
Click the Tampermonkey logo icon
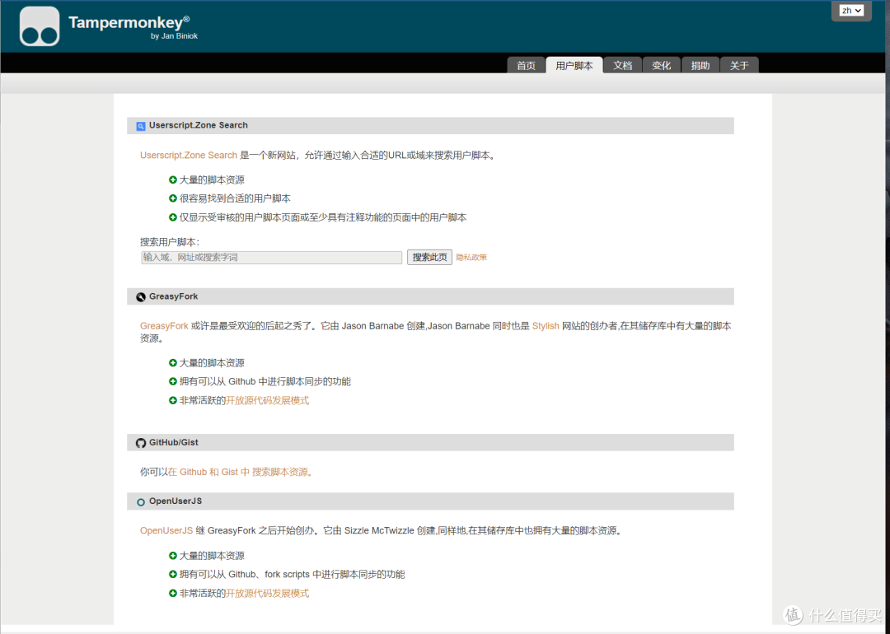(40, 26)
